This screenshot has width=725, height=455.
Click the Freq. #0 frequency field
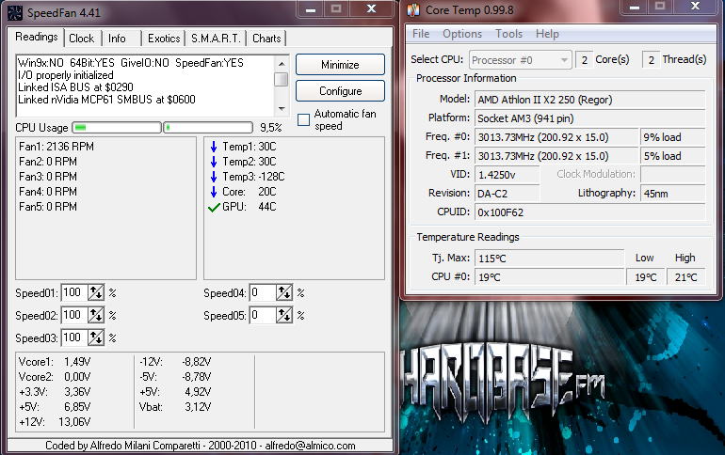coord(556,137)
